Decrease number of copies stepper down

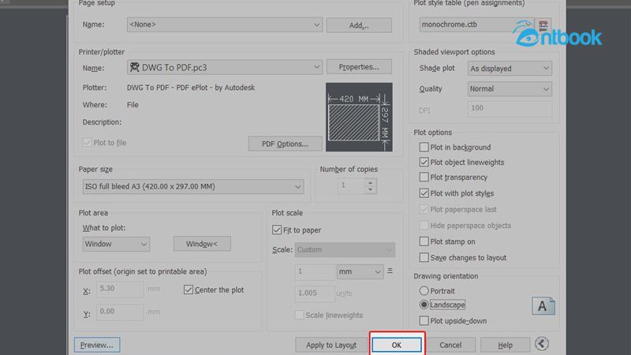click(370, 189)
